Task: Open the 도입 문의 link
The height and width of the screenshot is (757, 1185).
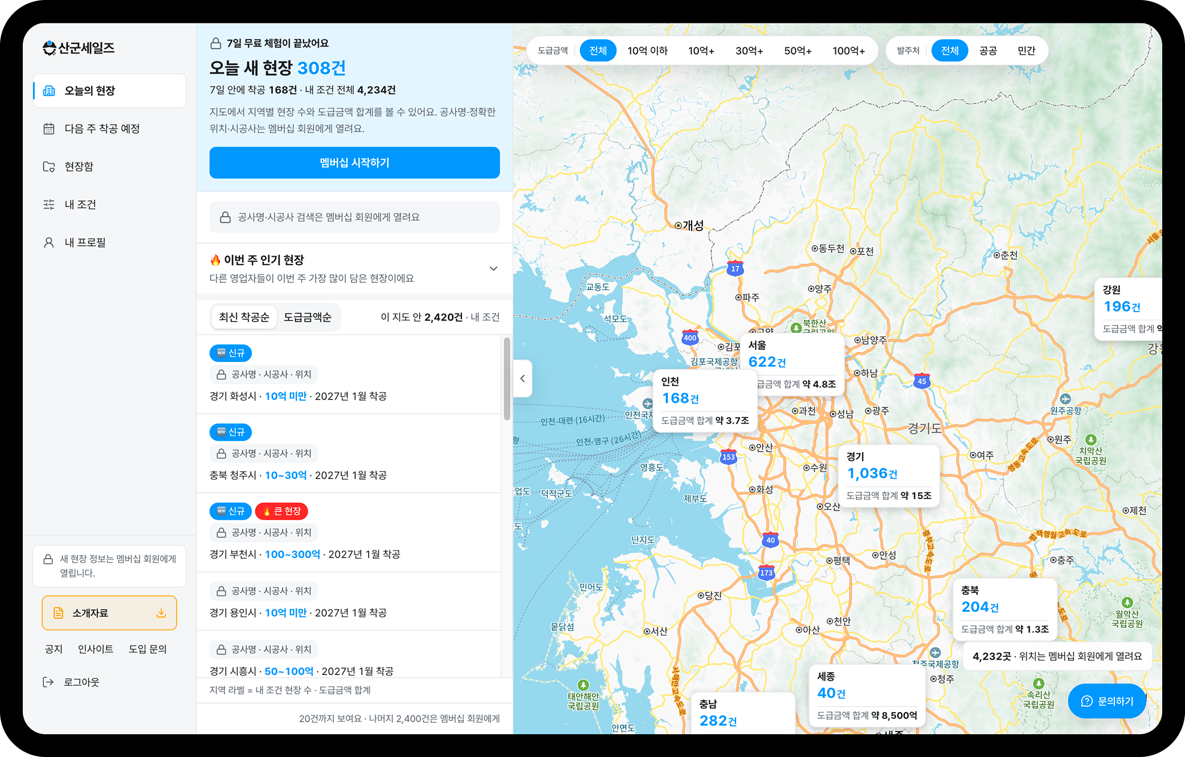Action: pyautogui.click(x=148, y=649)
